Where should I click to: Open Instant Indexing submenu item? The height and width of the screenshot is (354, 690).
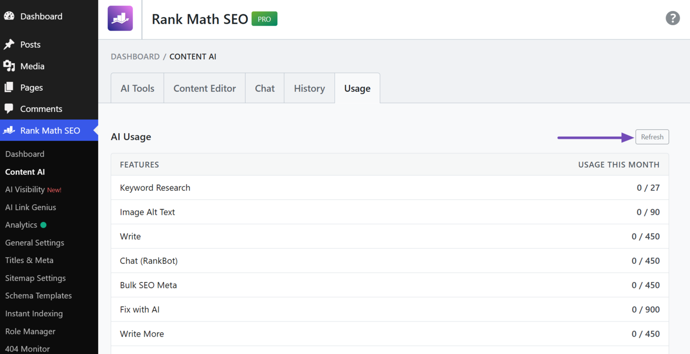pyautogui.click(x=34, y=314)
